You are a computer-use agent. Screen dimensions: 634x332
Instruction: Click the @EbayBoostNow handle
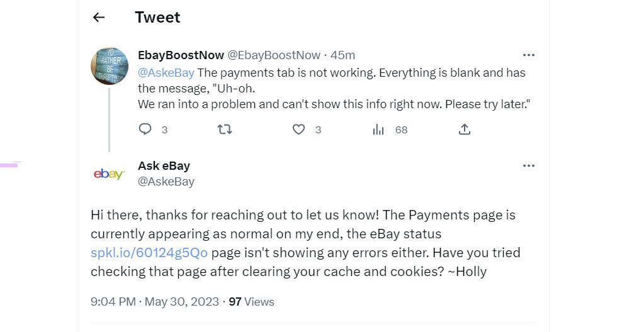click(273, 55)
